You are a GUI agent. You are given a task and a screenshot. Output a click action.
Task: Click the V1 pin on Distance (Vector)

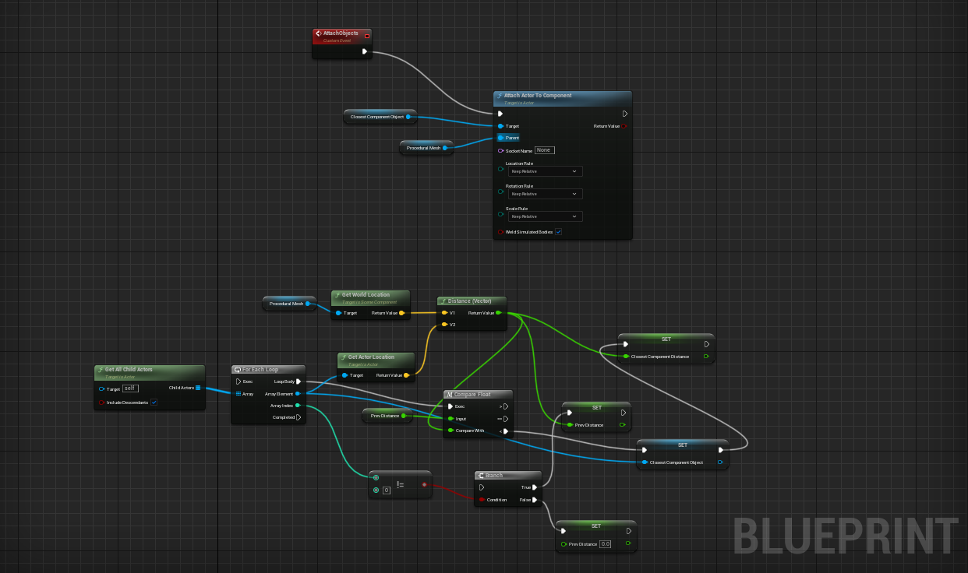pyautogui.click(x=444, y=313)
